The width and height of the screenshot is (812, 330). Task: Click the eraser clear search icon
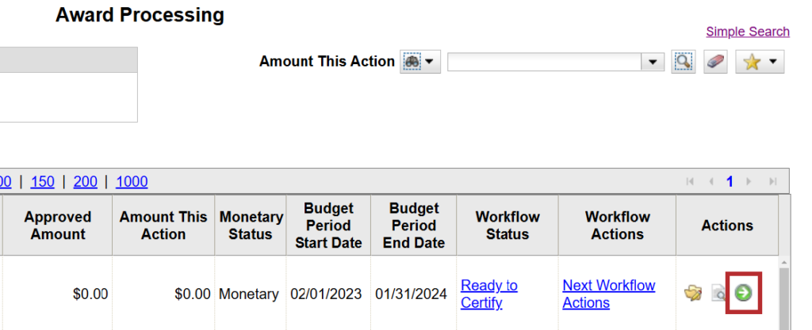715,62
